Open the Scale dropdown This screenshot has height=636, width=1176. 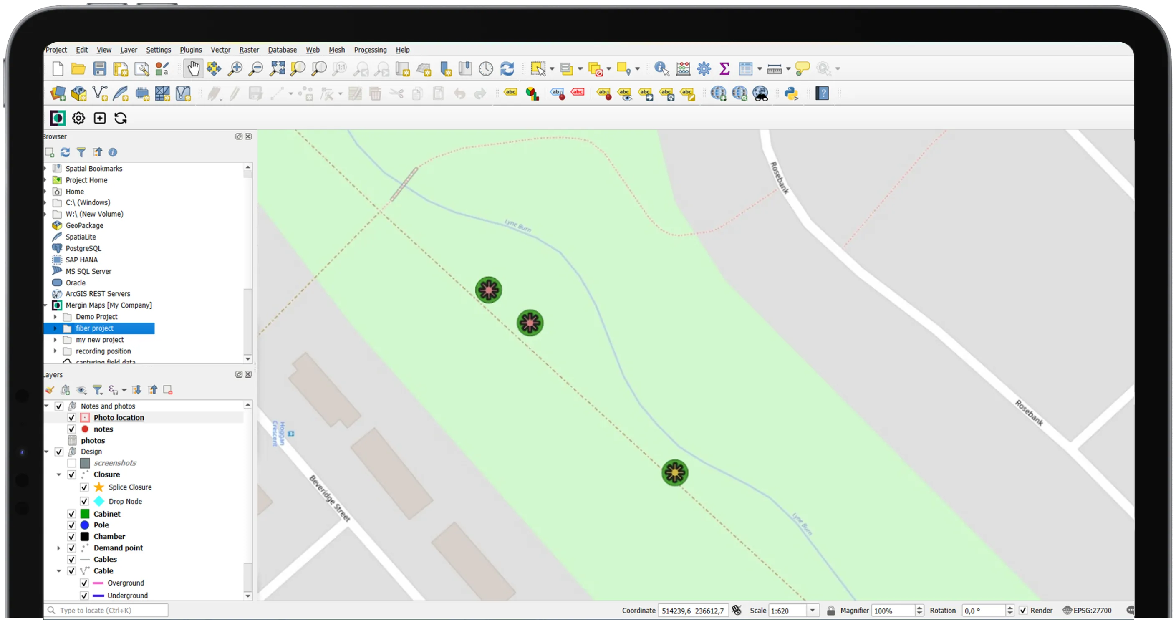pos(812,611)
